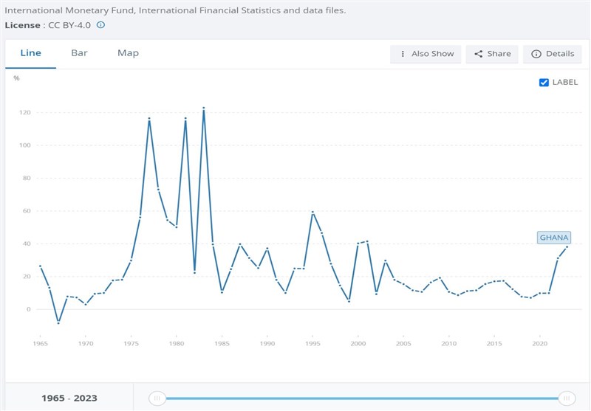Click the 1977 spike data point

tap(149, 119)
